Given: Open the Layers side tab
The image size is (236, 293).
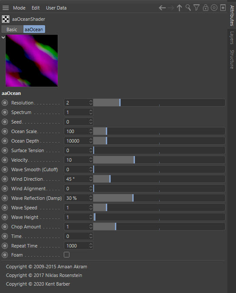Looking at the screenshot, I should tap(232, 38).
